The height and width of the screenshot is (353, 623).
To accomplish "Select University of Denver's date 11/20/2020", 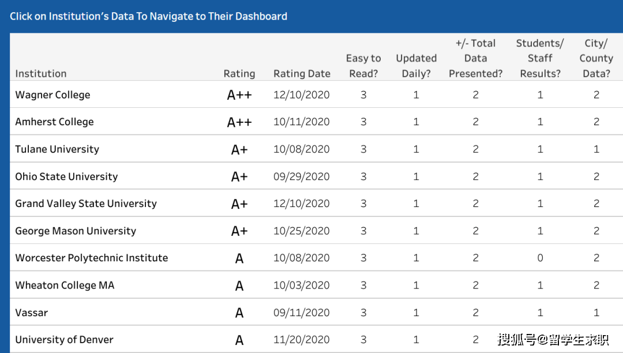I will click(302, 340).
